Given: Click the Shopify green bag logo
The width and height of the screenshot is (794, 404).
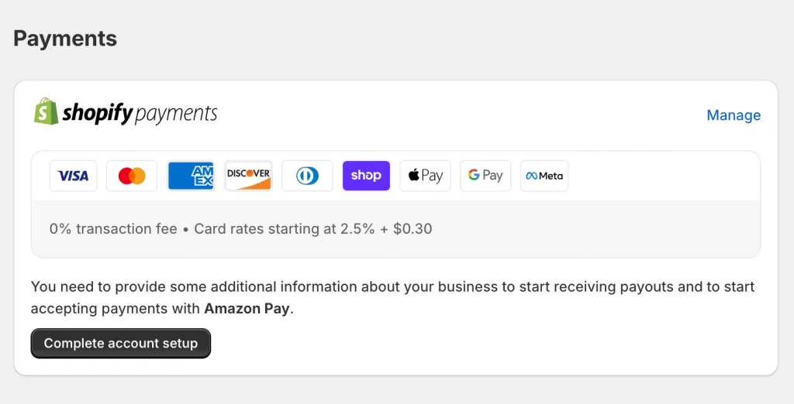Looking at the screenshot, I should coord(46,112).
